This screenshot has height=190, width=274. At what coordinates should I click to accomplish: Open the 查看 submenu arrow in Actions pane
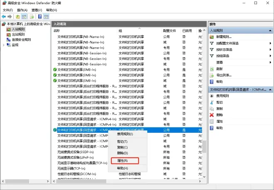click(x=270, y=62)
